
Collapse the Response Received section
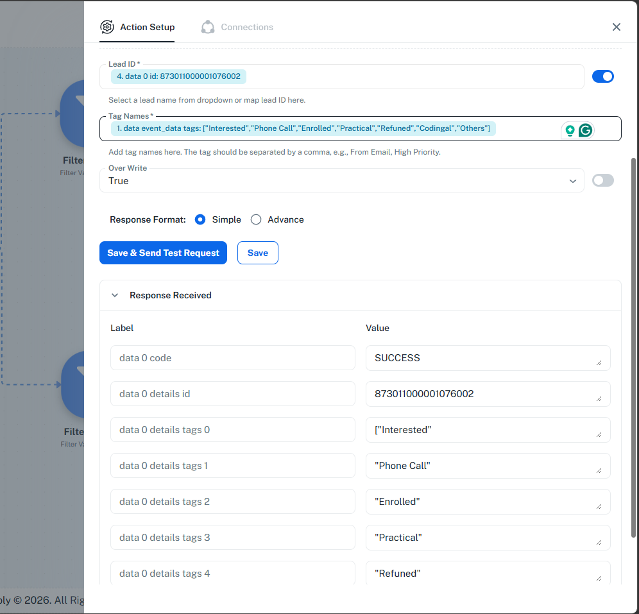click(115, 296)
